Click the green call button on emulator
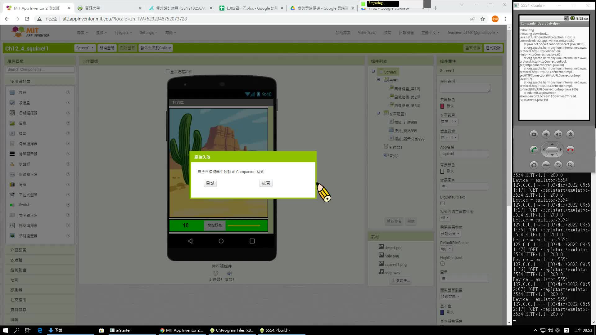 (534, 150)
